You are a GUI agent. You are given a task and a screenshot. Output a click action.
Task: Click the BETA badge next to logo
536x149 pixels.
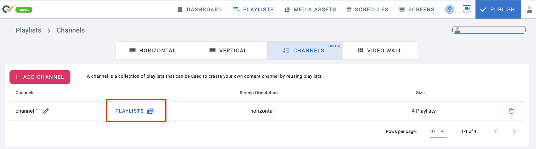click(24, 10)
